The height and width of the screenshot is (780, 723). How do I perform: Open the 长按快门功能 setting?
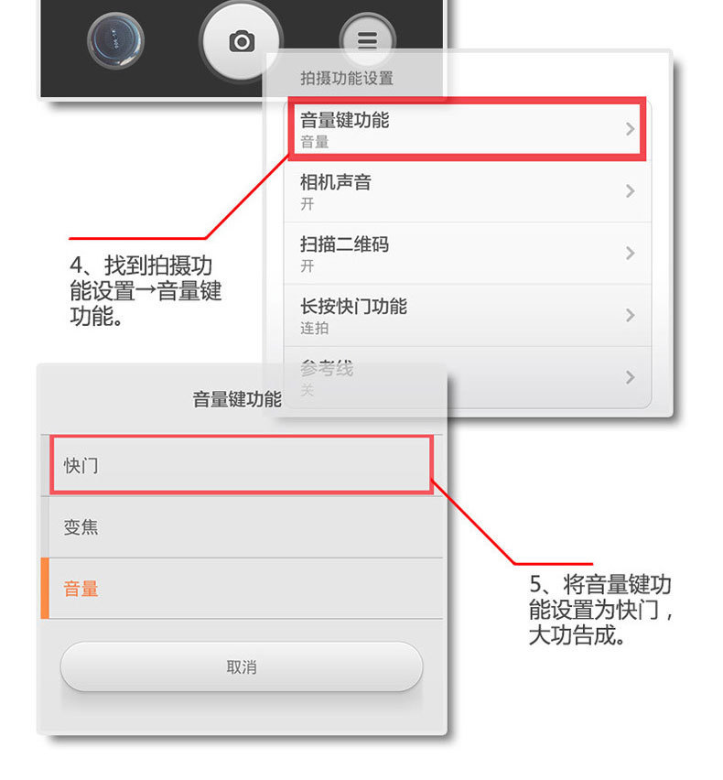pos(468,315)
